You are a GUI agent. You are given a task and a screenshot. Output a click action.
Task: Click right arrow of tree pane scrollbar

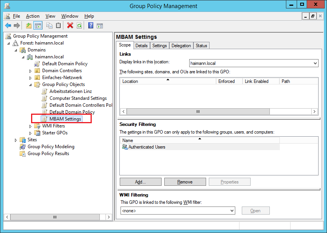(109, 217)
